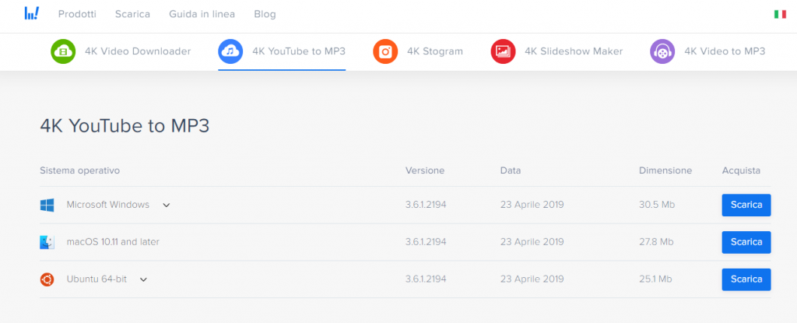Download the Windows version with Scarica
The image size is (797, 323).
[746, 205]
